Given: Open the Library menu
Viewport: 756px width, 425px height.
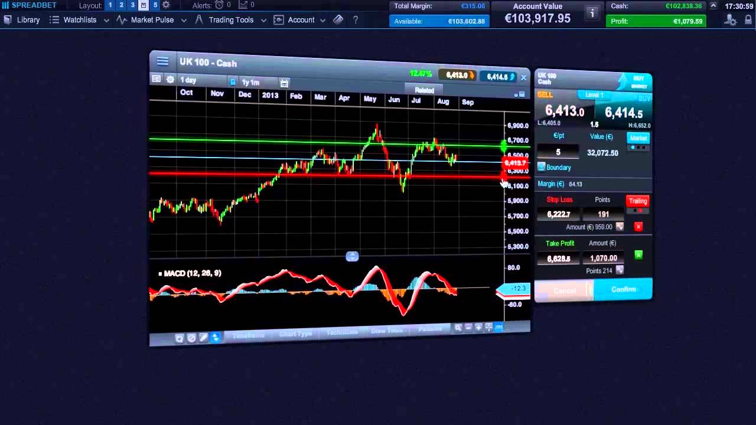Looking at the screenshot, I should click(x=21, y=19).
